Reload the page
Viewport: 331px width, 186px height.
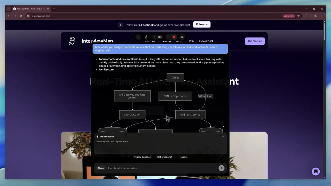click(x=21, y=16)
